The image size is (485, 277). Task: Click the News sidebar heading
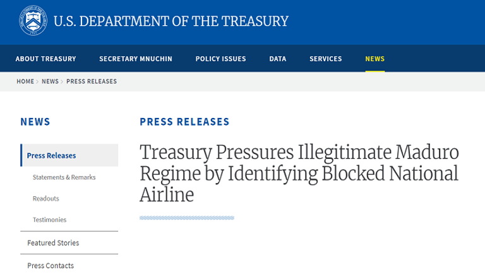35,122
